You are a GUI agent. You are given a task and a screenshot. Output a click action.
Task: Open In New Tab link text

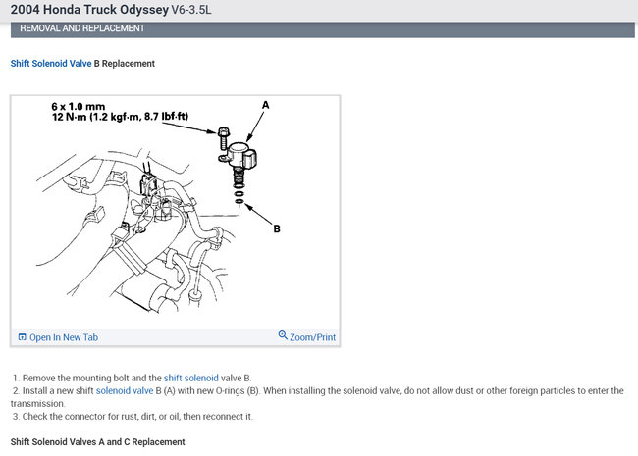[x=64, y=337]
